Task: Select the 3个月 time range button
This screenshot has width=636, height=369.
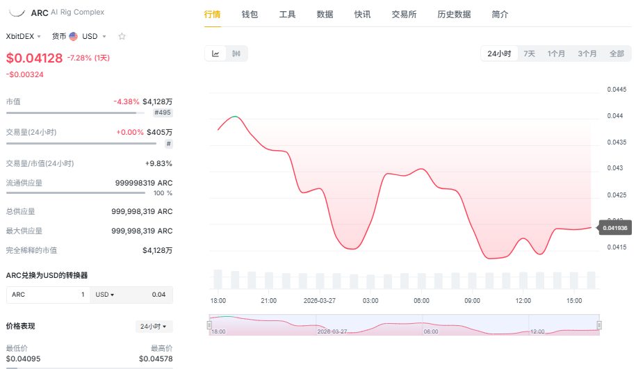Action: point(587,54)
